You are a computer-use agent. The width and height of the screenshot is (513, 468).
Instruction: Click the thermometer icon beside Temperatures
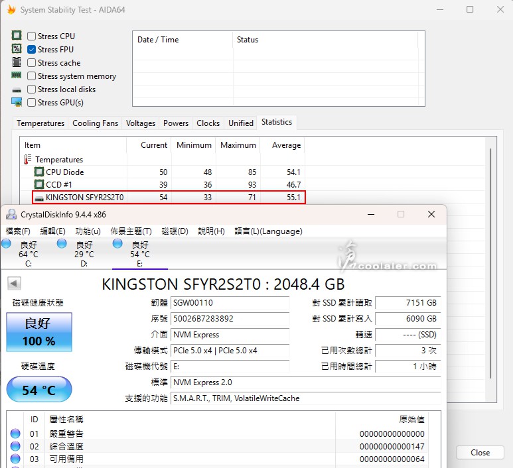[x=27, y=160]
